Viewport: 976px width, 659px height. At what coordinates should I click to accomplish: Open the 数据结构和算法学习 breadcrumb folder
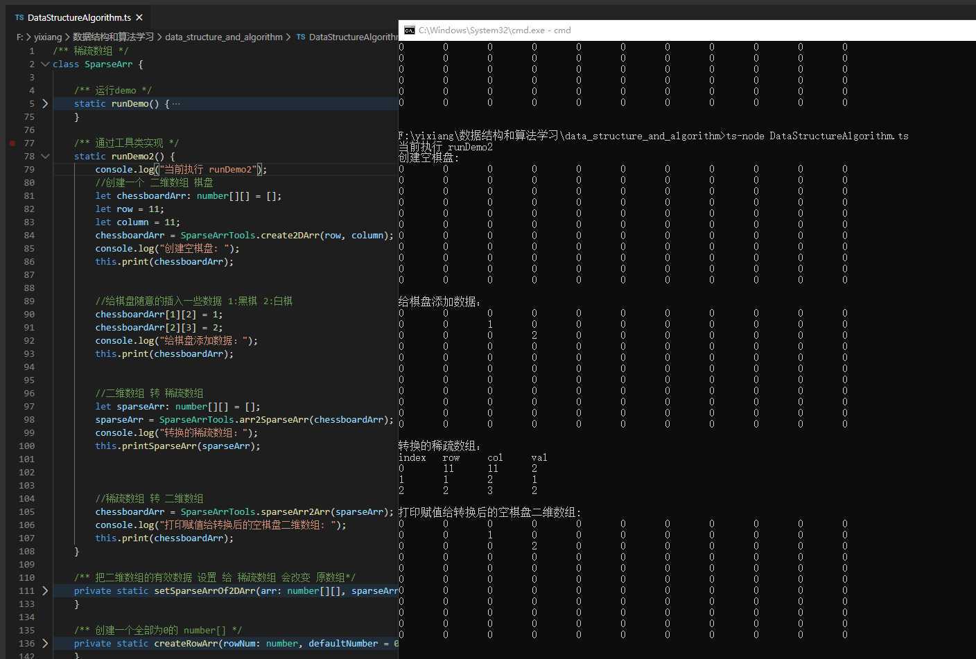point(113,37)
